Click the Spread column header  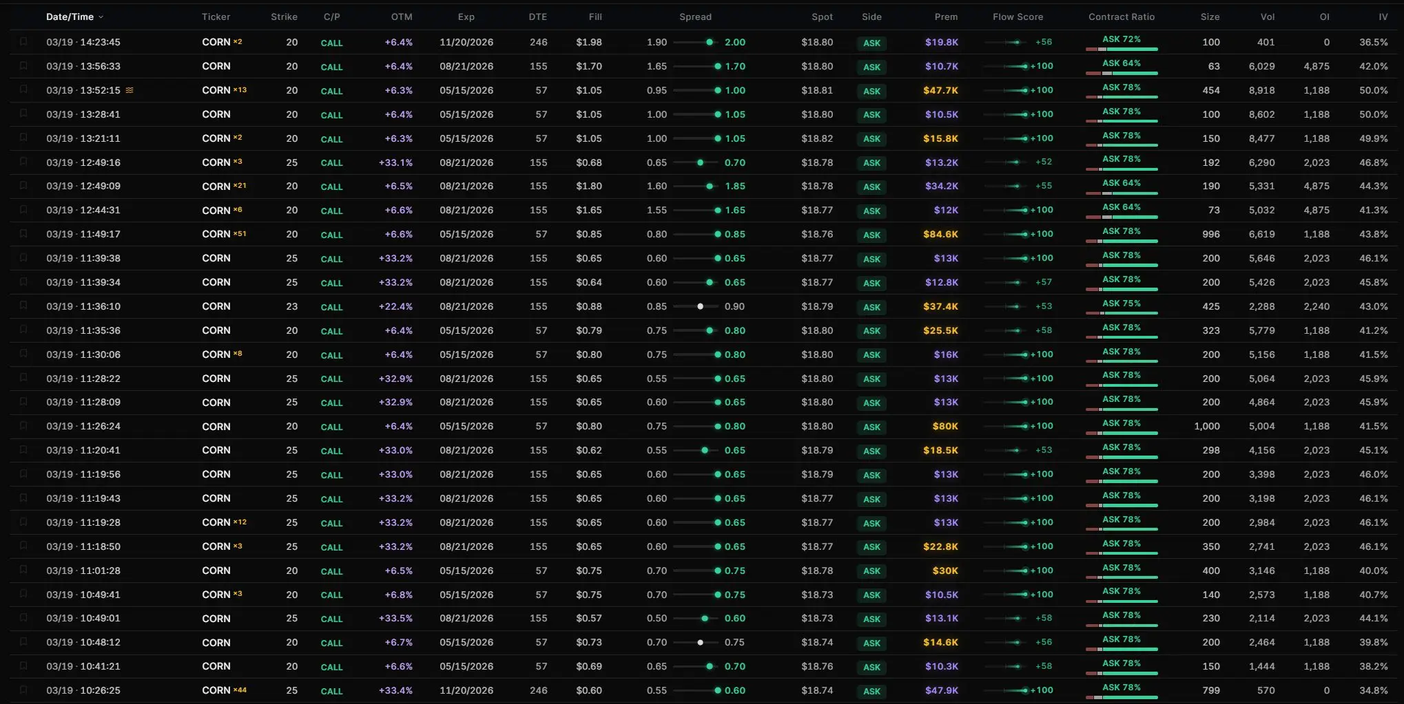pos(695,17)
